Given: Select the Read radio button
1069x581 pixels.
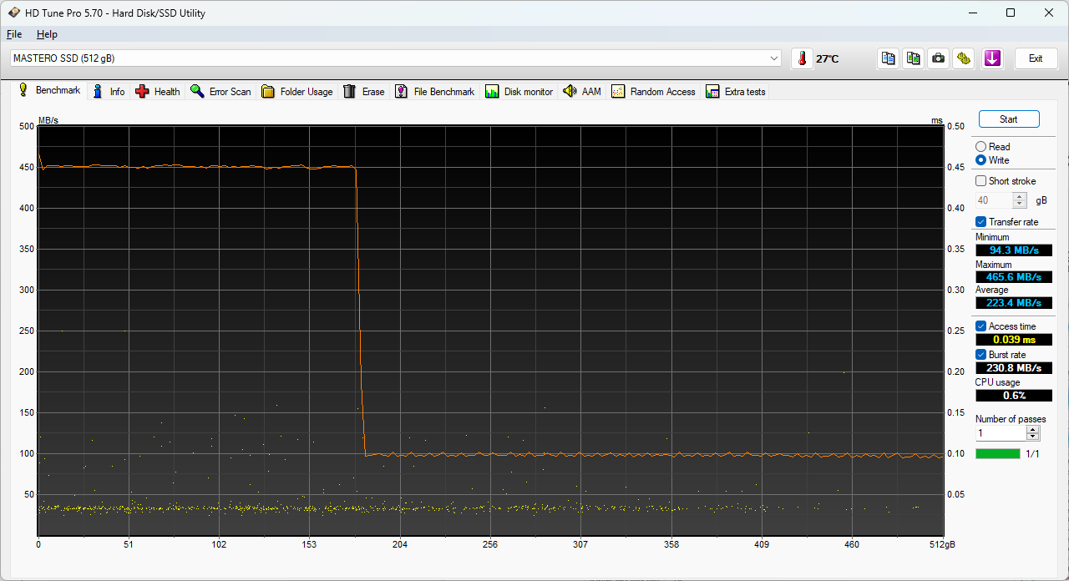Looking at the screenshot, I should [980, 147].
